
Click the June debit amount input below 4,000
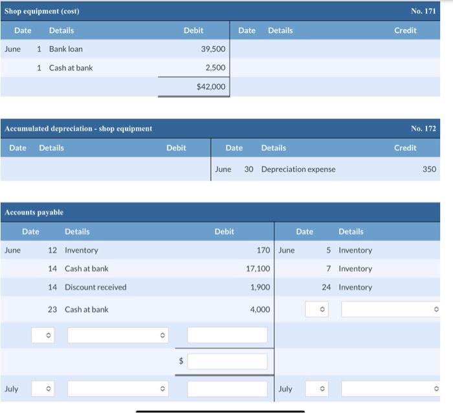(x=227, y=335)
